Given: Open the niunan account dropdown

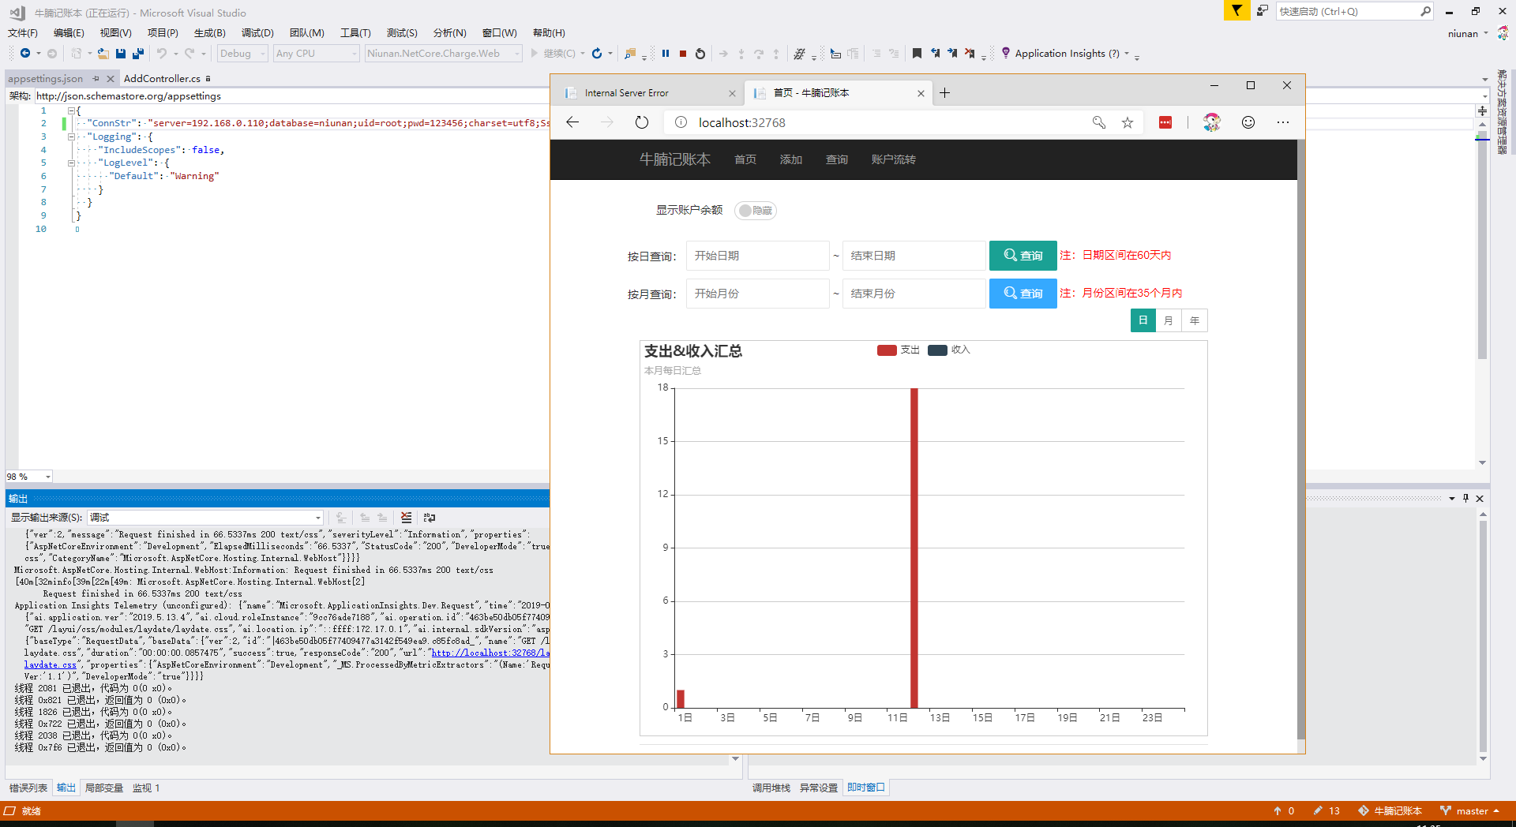Looking at the screenshot, I should (1468, 33).
